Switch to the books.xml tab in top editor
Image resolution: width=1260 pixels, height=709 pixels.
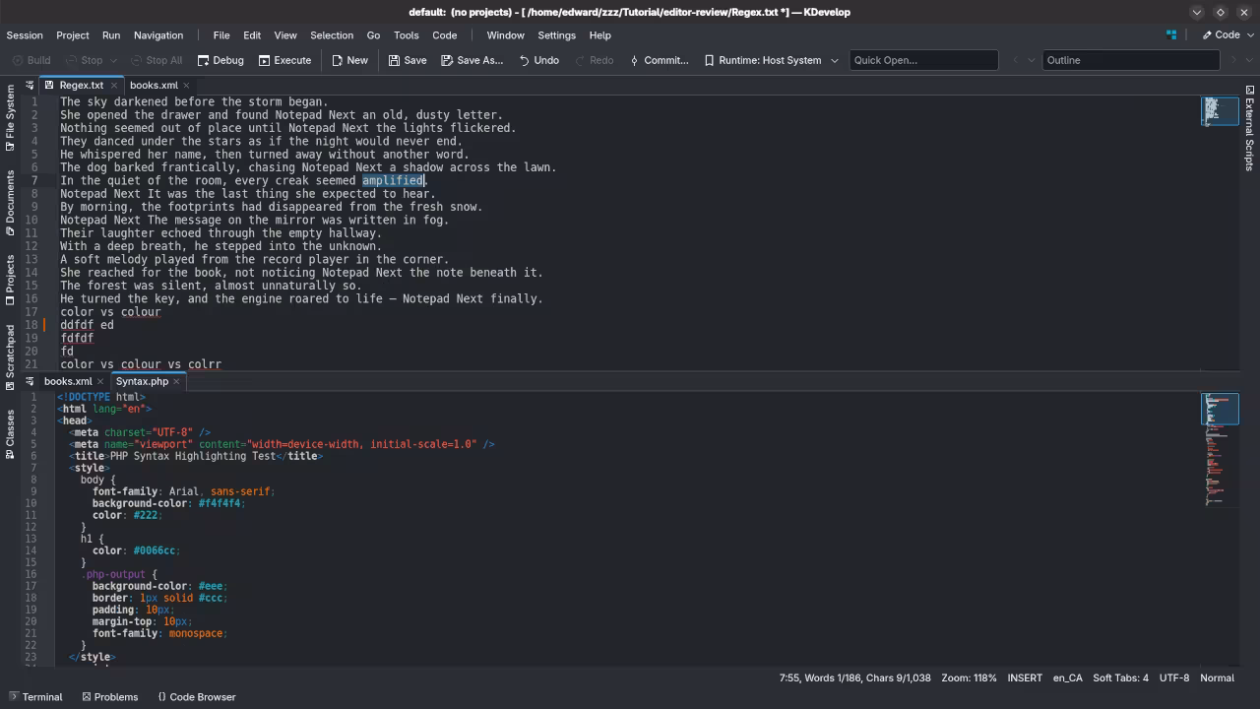tap(154, 85)
